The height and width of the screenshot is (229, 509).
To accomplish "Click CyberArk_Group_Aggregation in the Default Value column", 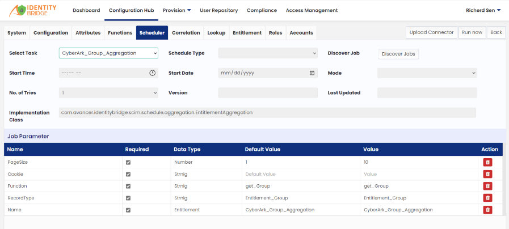I will [280, 210].
